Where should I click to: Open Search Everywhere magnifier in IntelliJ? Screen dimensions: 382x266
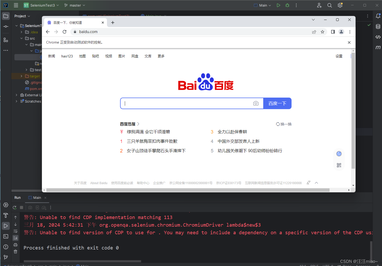coord(330,5)
